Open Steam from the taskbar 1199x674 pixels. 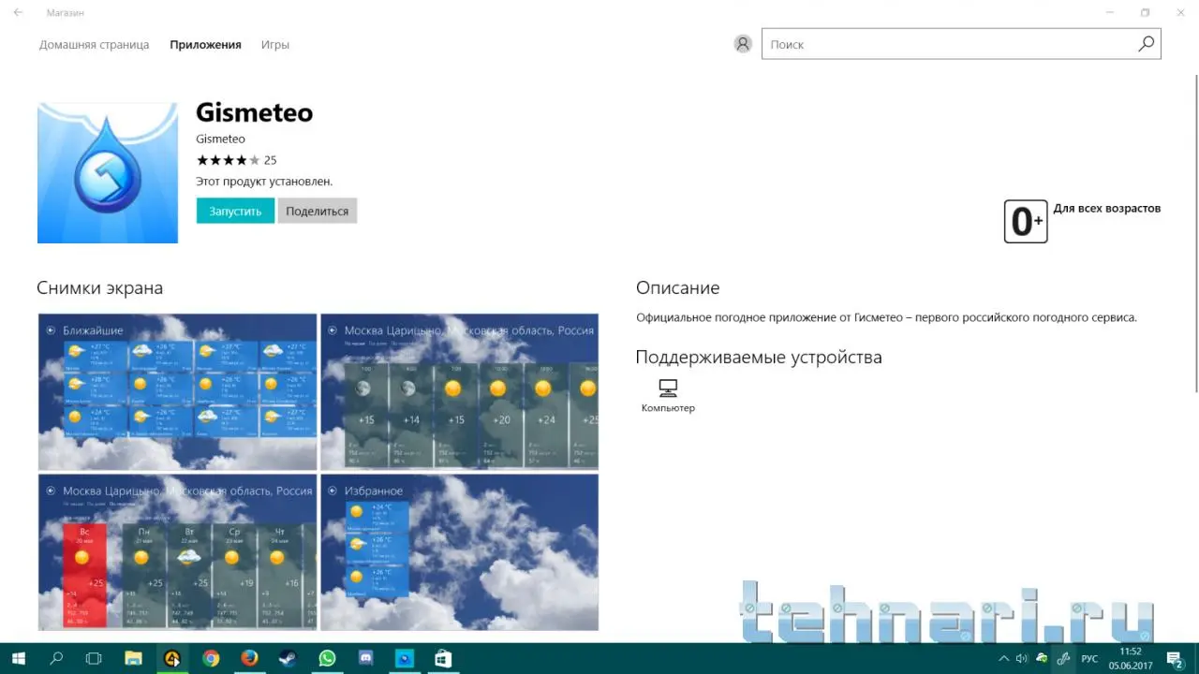288,658
